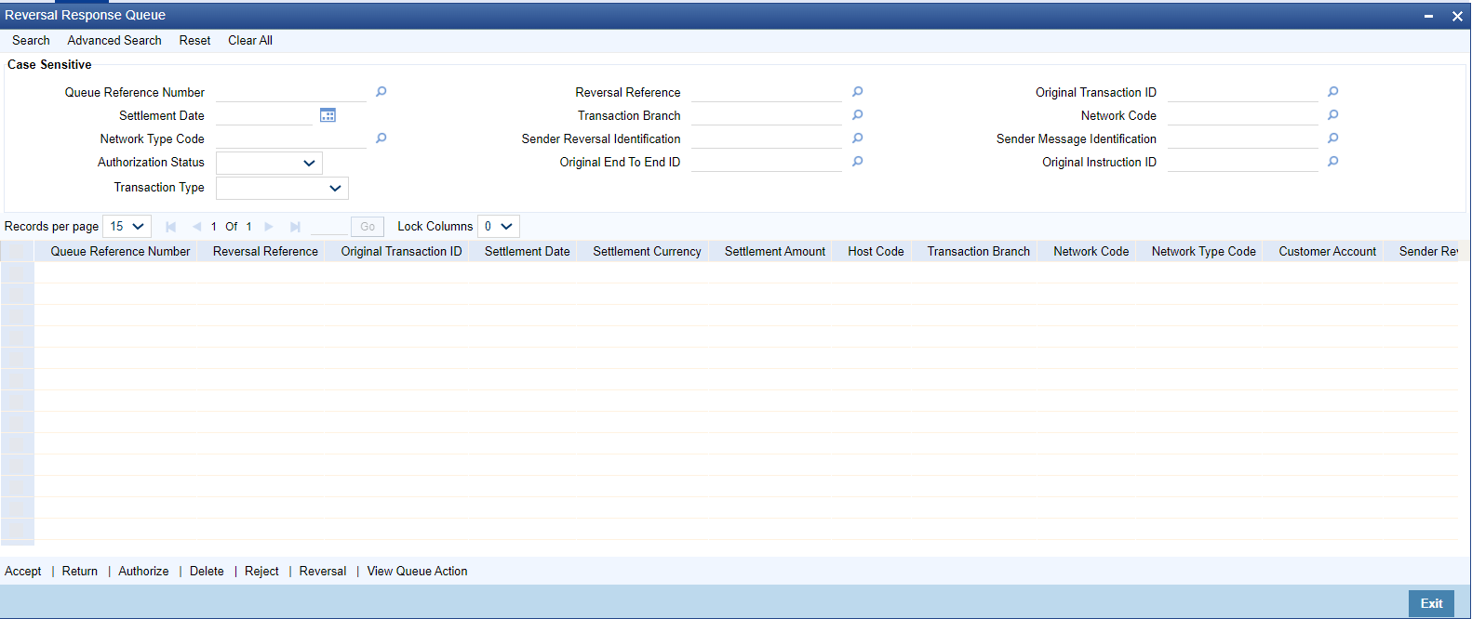Toggle select-all checkbox in table header
1472x619 pixels.
click(17, 252)
